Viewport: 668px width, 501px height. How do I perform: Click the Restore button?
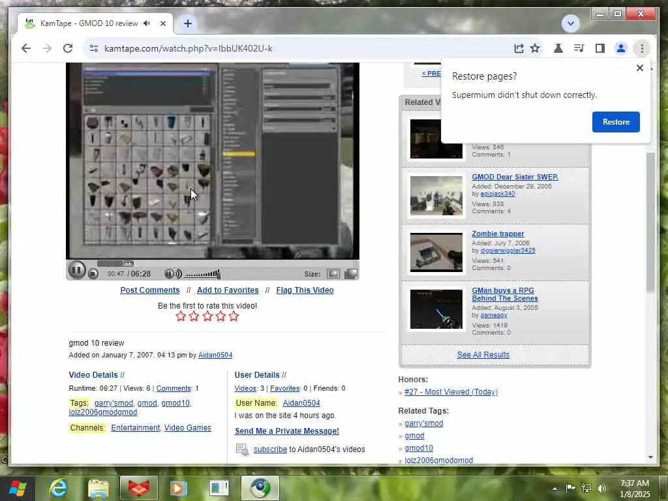click(616, 122)
